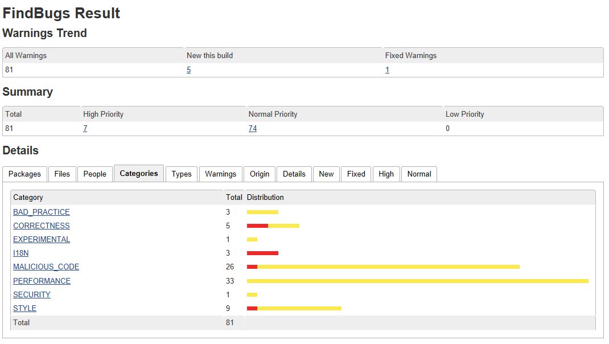Open the Normal tab

tap(419, 174)
